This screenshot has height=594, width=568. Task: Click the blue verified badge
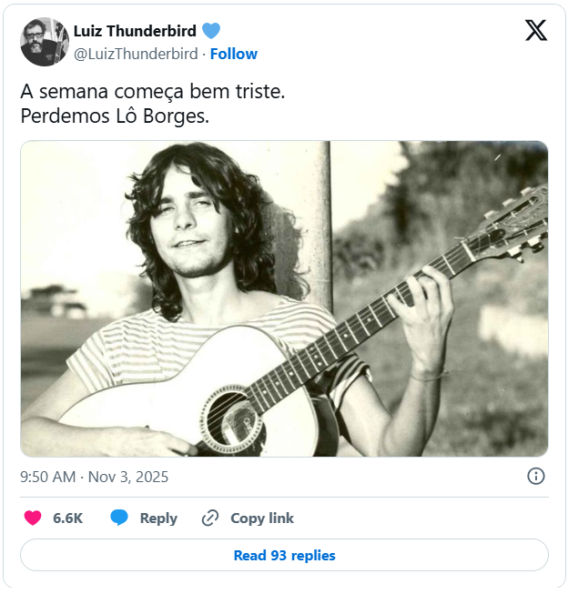pos(211,32)
